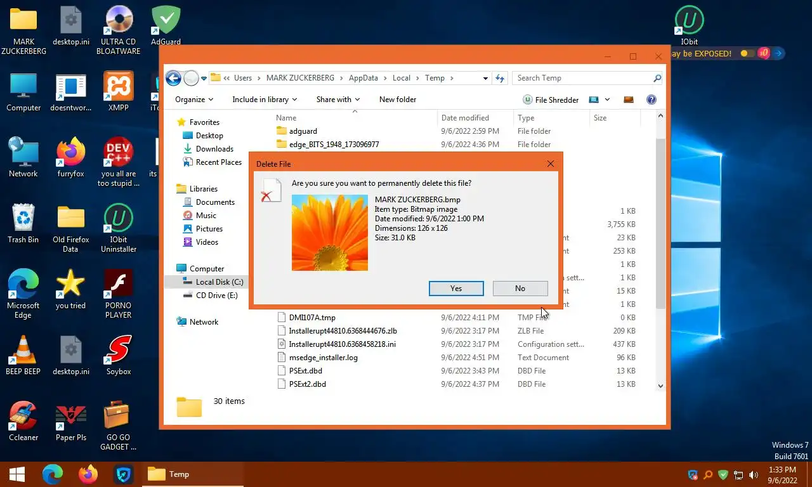
Task: Click the orange flower thumbnail preview
Action: 330,233
